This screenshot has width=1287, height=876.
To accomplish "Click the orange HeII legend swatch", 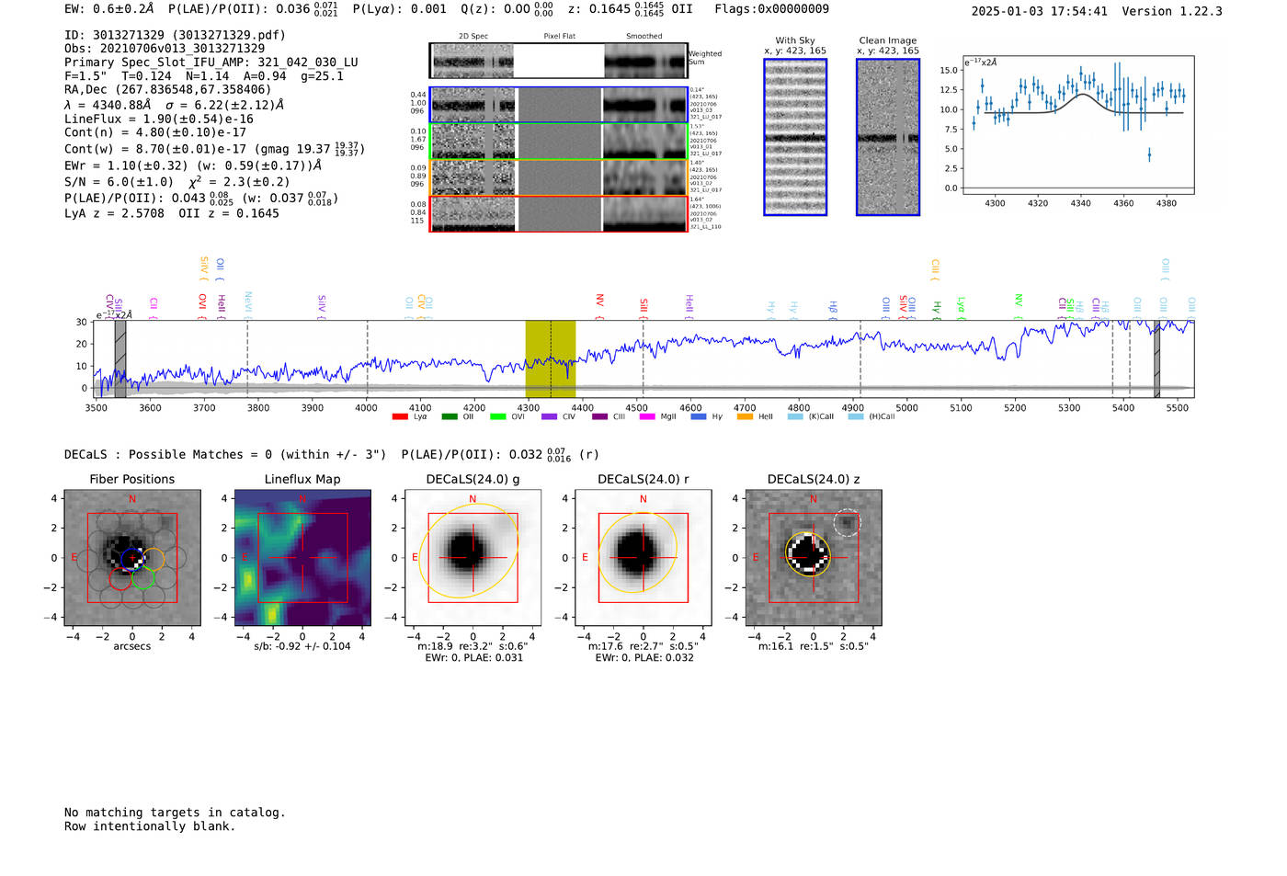I will [x=745, y=416].
